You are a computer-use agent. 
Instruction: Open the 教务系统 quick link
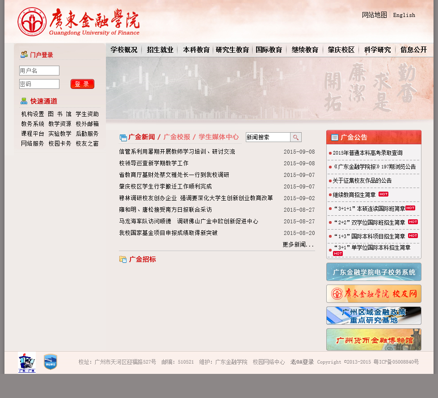(x=33, y=124)
